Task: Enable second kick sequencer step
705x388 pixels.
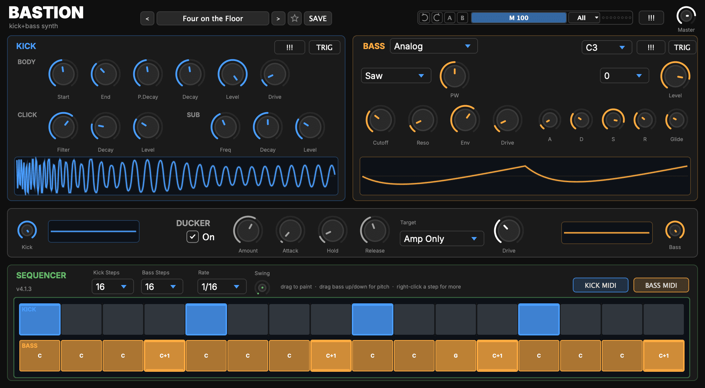Action: pyautogui.click(x=81, y=319)
